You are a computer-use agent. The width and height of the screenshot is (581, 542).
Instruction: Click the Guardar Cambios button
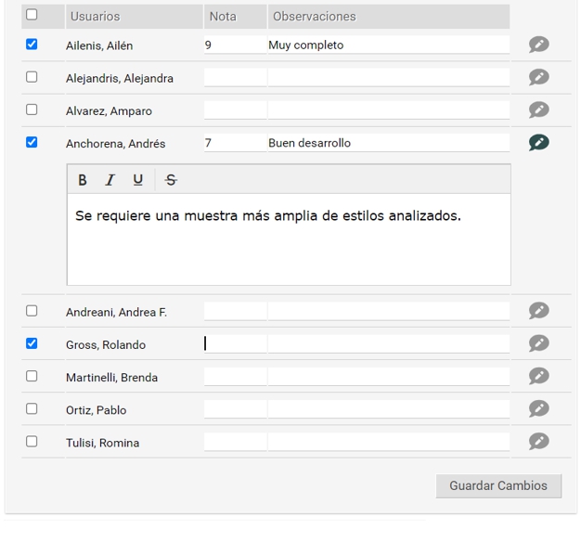pos(498,485)
